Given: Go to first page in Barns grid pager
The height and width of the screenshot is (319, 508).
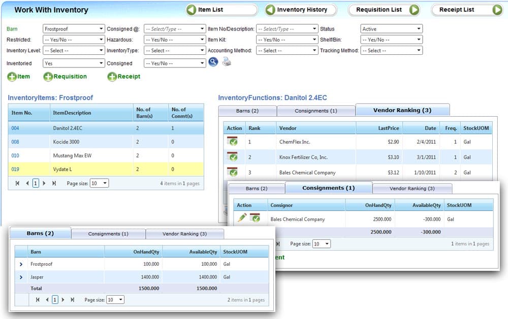Looking at the screenshot, I should click(38, 300).
